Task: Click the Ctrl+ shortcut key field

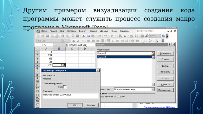Action: click(x=65, y=87)
